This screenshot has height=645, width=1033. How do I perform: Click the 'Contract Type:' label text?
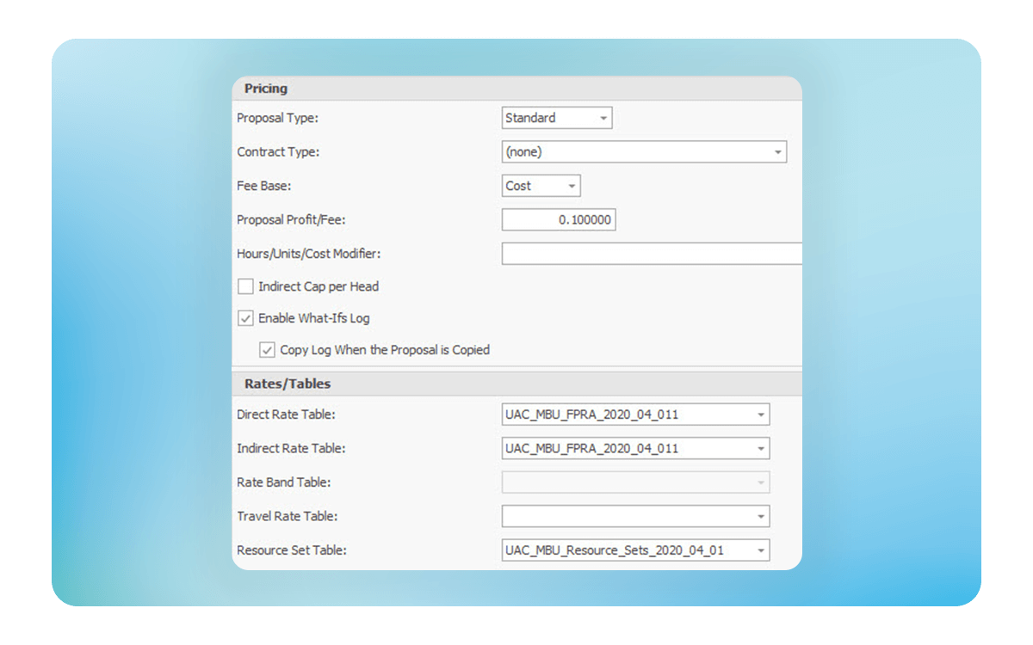278,152
